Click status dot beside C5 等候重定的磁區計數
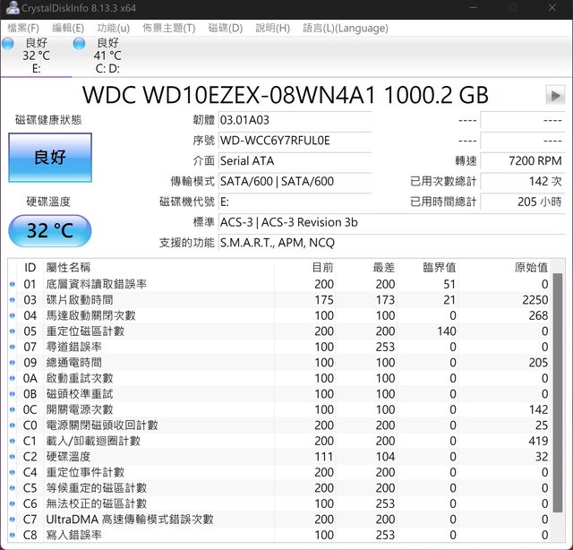The width and height of the screenshot is (573, 550). (x=13, y=488)
